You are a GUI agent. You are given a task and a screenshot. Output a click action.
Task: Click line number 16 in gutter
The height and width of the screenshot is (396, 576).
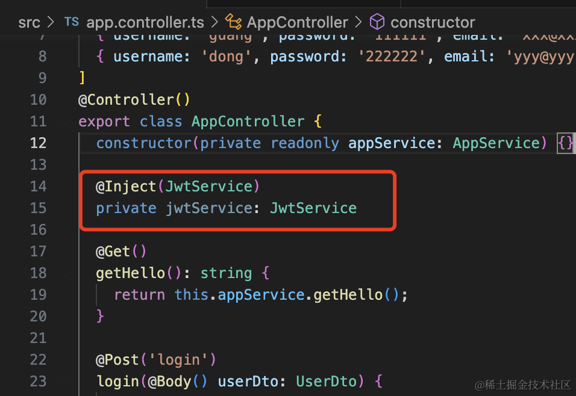coord(38,230)
